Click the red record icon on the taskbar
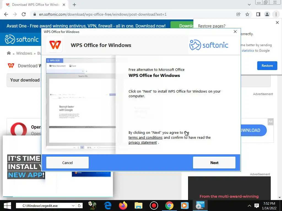Viewport: 282px width, 211px height. pos(154,206)
